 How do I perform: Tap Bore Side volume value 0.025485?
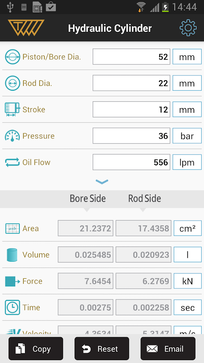pos(85,255)
